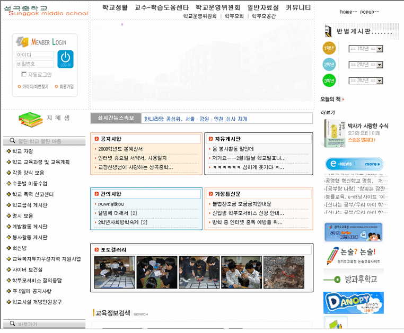Image resolution: width=404 pixels, height=333 pixels.
Task: Click the green 3학년 circle badge
Action: click(x=329, y=80)
